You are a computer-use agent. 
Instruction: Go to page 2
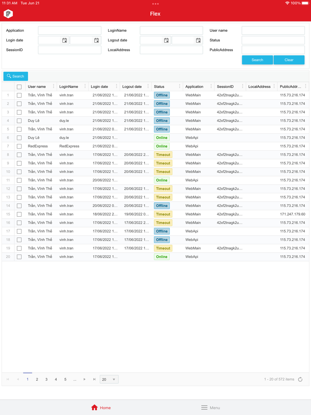pos(37,379)
